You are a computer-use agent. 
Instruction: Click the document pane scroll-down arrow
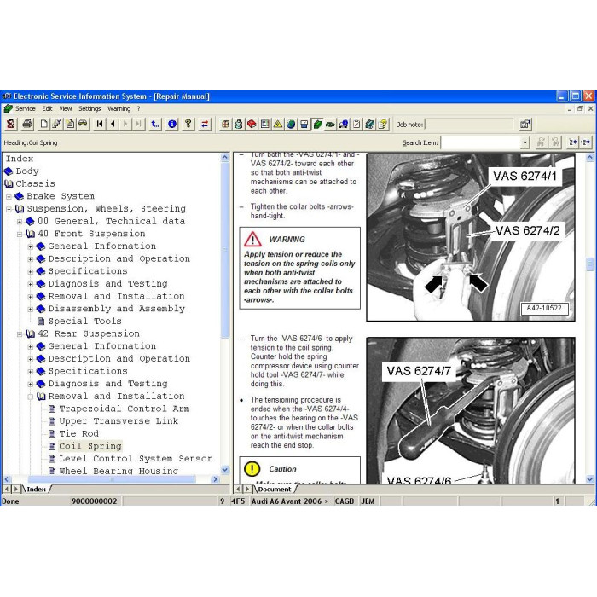click(x=590, y=479)
